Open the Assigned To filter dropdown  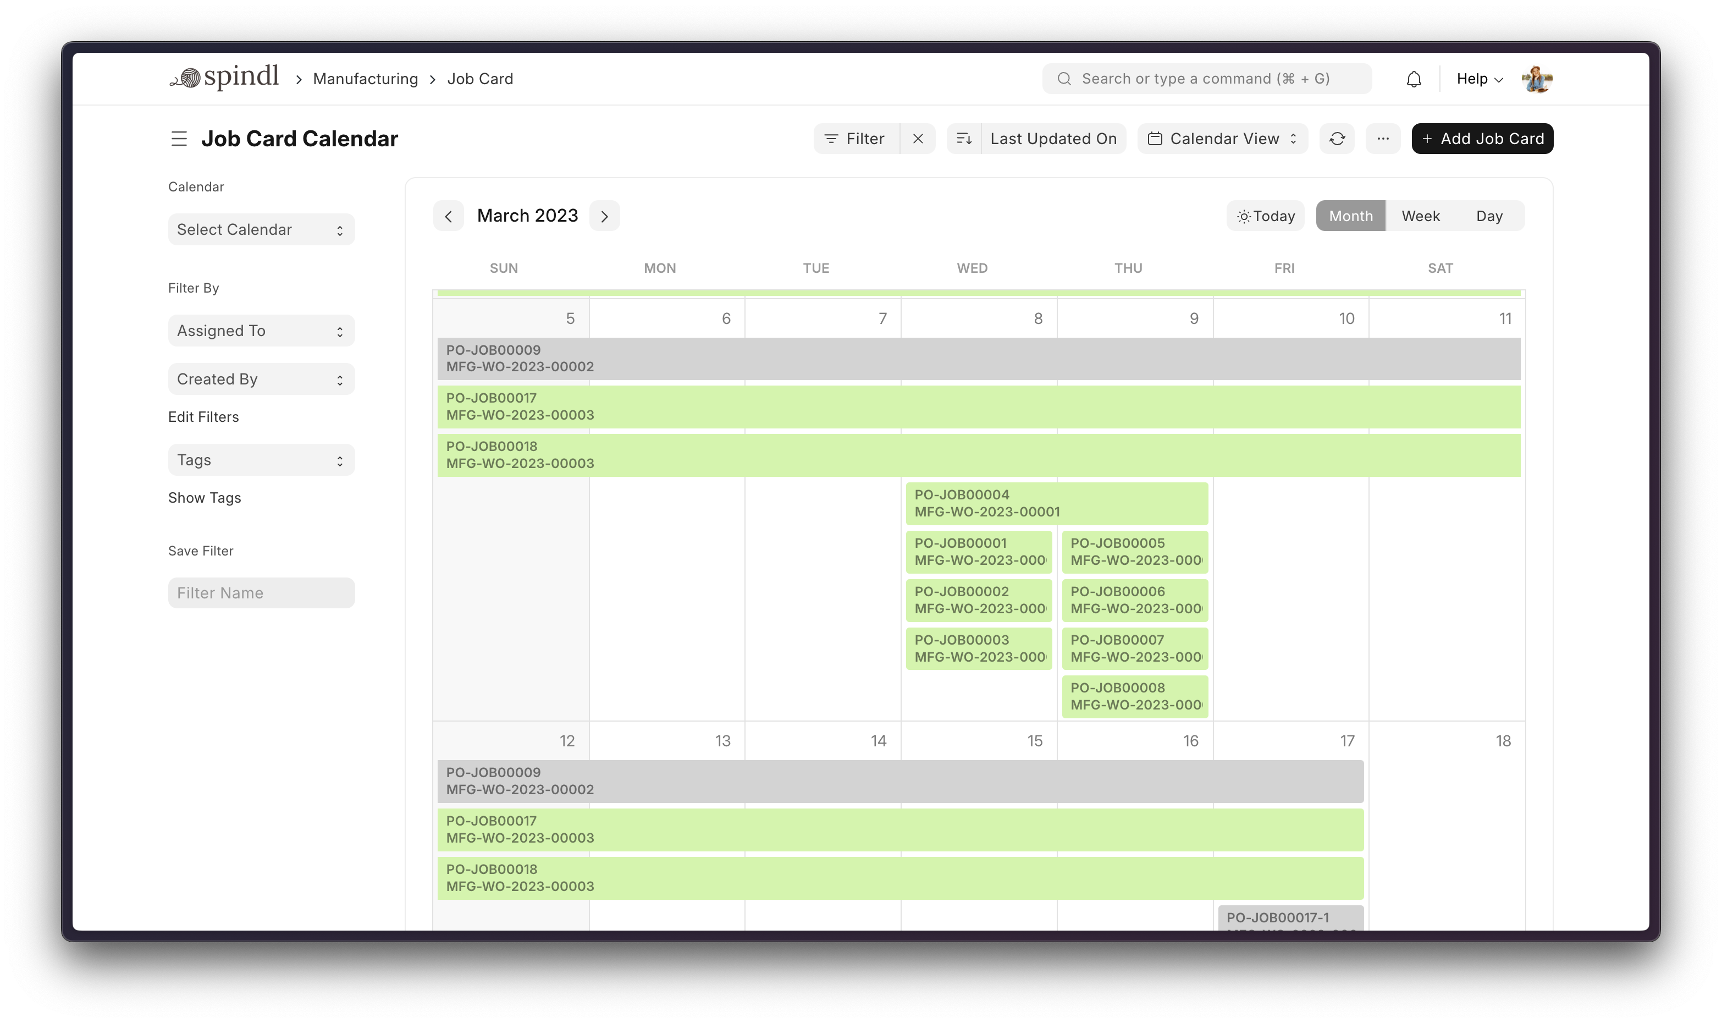click(261, 331)
